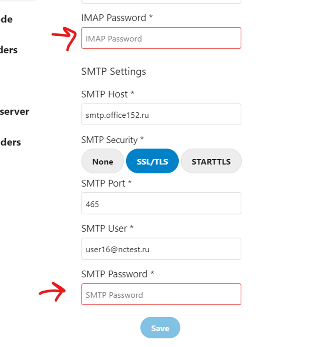
Task: Click the SMTP Port field showing 465
Action: [x=161, y=203]
